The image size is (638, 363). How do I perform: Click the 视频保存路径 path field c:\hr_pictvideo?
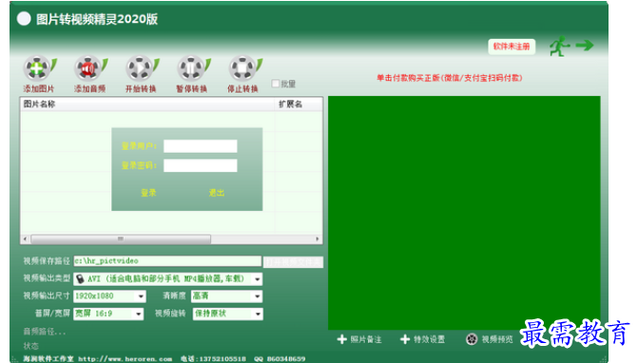tap(167, 261)
